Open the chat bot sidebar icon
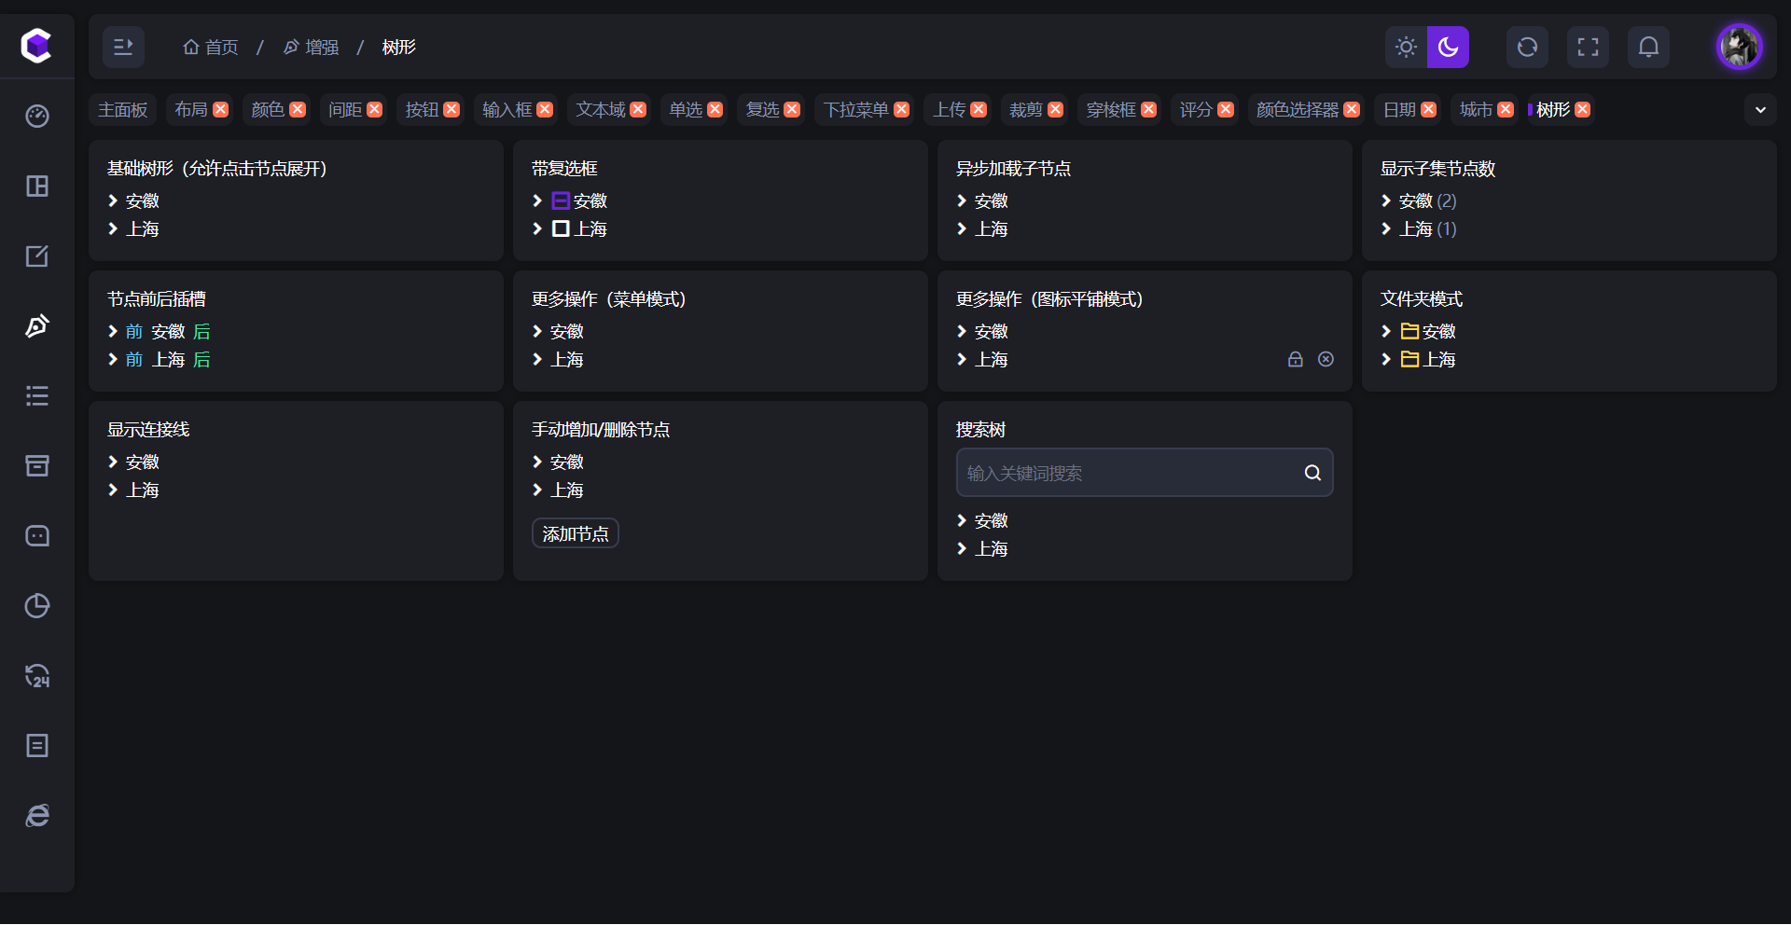1791x925 pixels. (37, 535)
